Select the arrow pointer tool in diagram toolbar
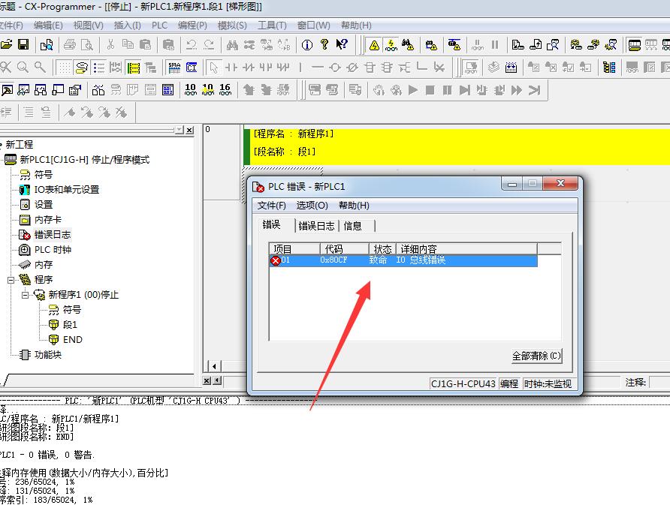This screenshot has width=670, height=514. click(214, 68)
